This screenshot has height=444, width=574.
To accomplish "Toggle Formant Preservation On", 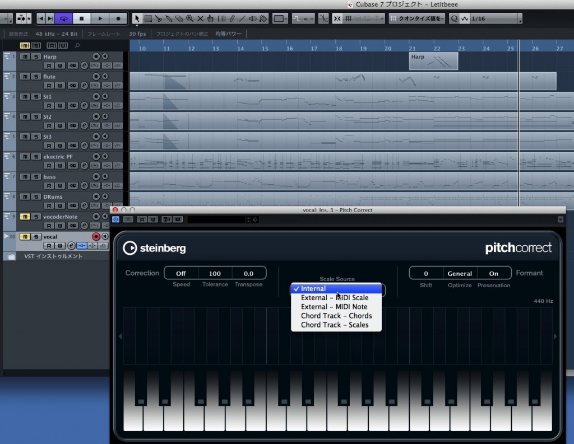I will click(x=493, y=274).
